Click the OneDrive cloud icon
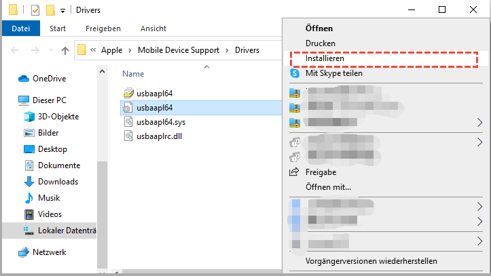491x276 pixels. coord(22,78)
